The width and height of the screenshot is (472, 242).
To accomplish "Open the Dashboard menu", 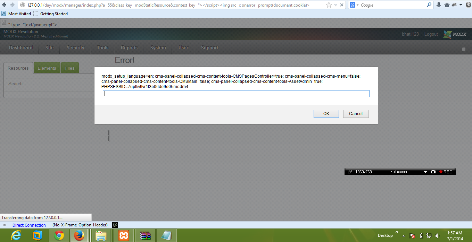I will coord(21,48).
